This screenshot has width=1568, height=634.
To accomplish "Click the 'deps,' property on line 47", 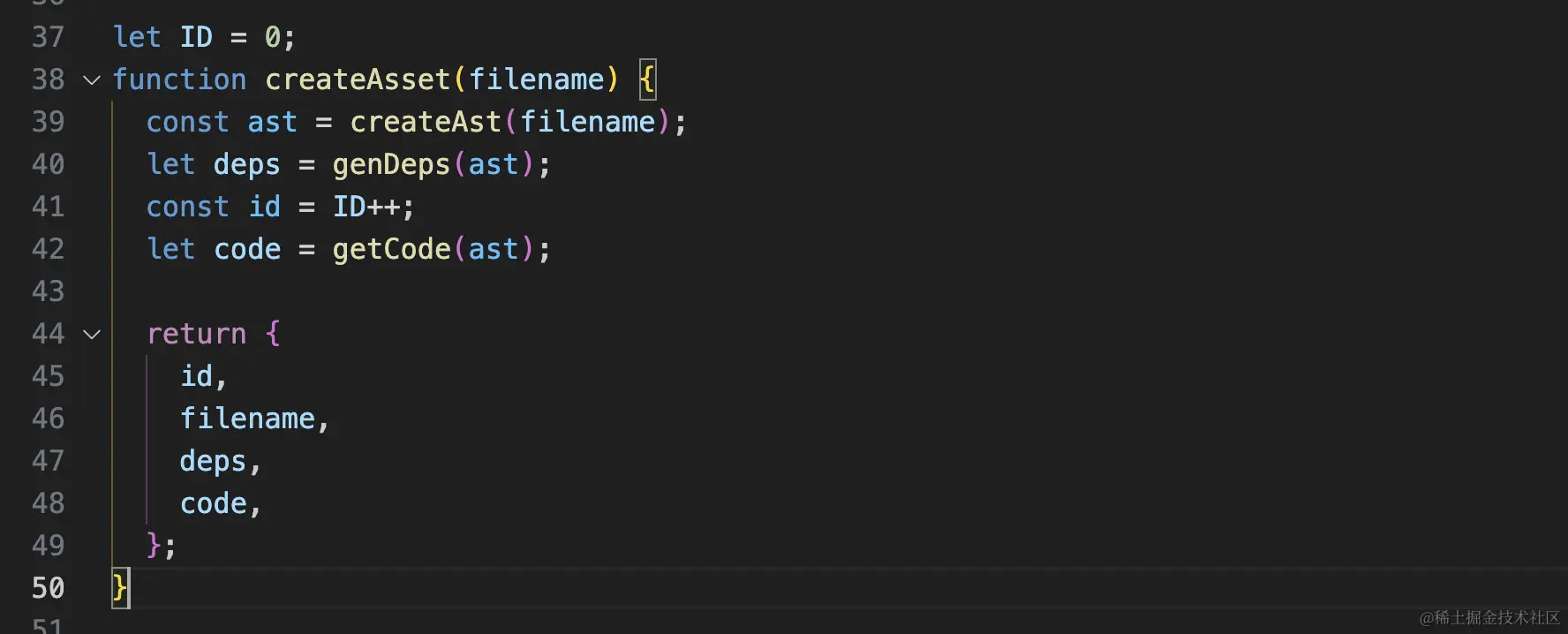I will (221, 461).
